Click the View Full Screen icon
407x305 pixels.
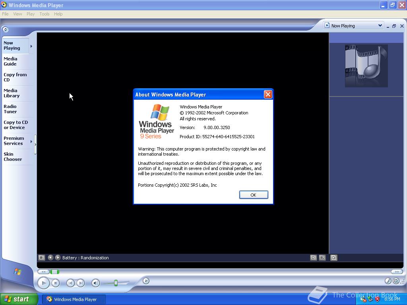[x=322, y=257]
